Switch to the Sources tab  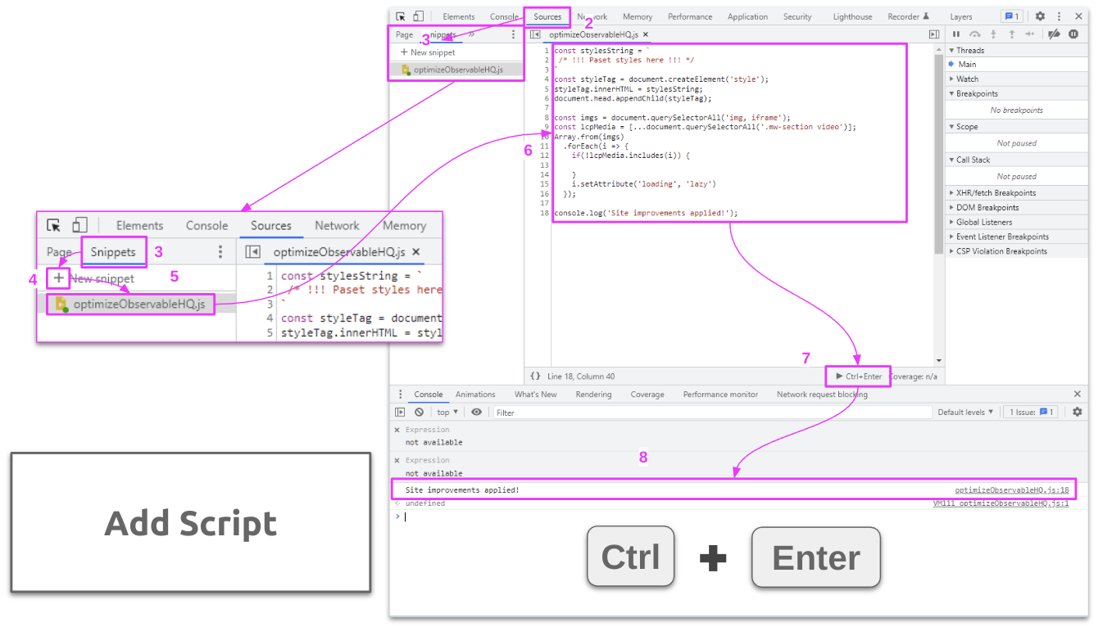tap(547, 16)
